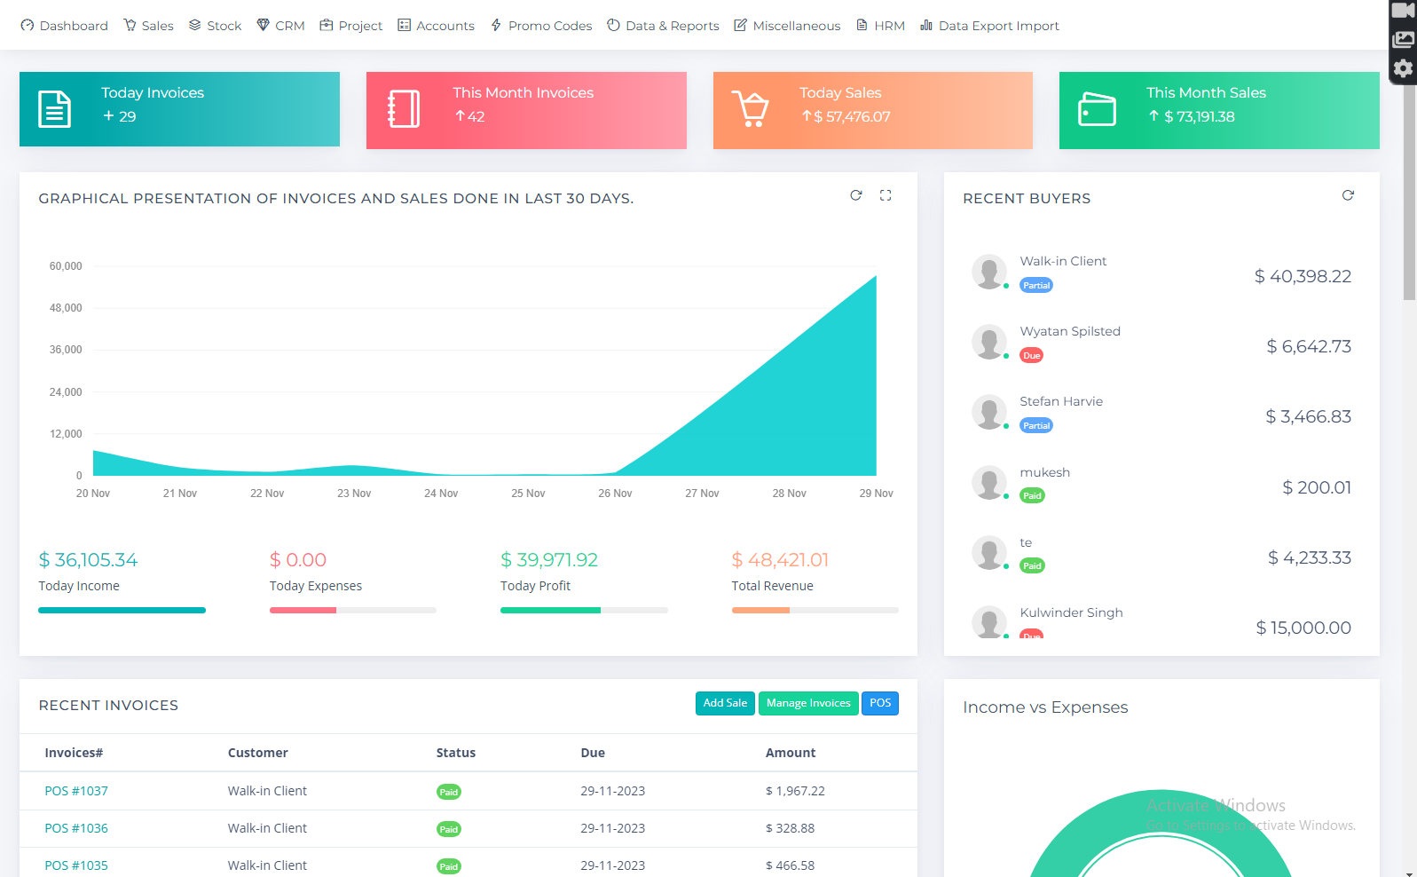Refresh the Recent Buyers panel

point(1348,195)
